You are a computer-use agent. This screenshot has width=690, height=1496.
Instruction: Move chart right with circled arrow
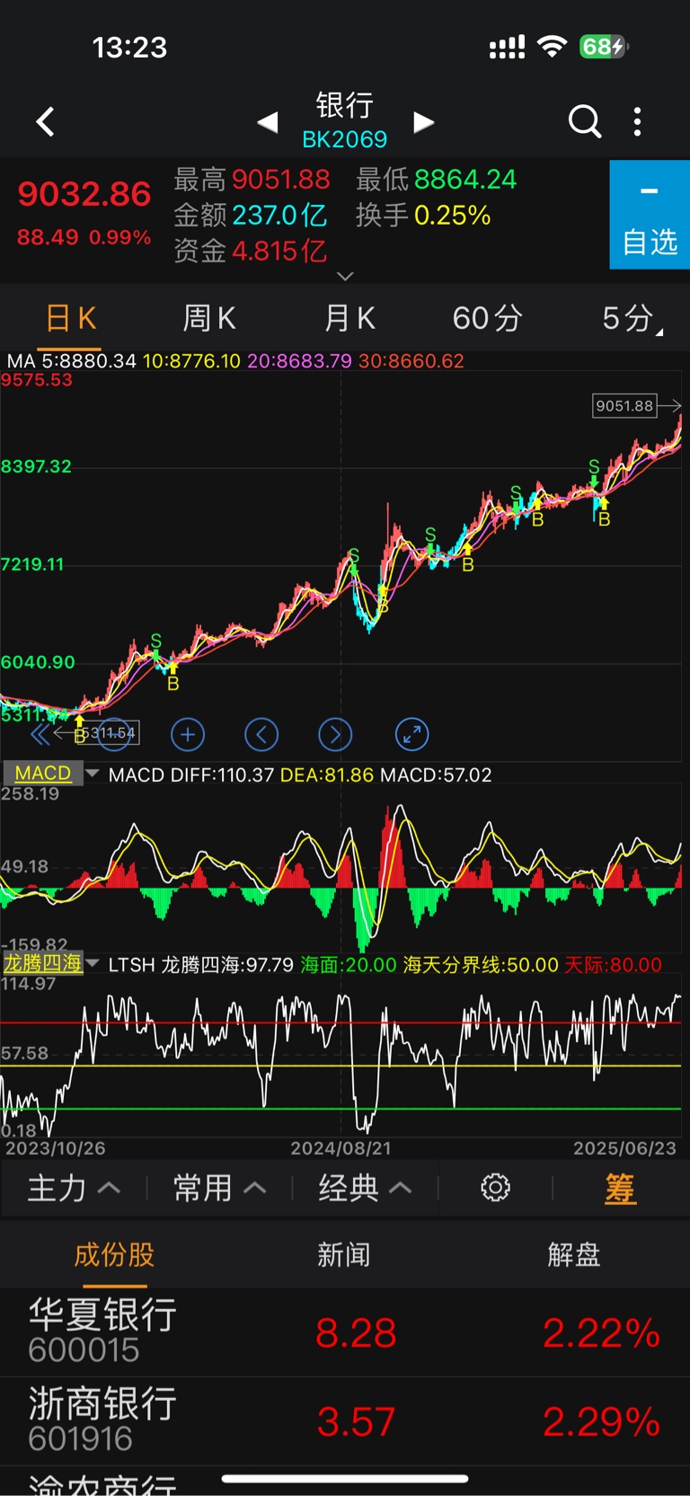coord(335,735)
